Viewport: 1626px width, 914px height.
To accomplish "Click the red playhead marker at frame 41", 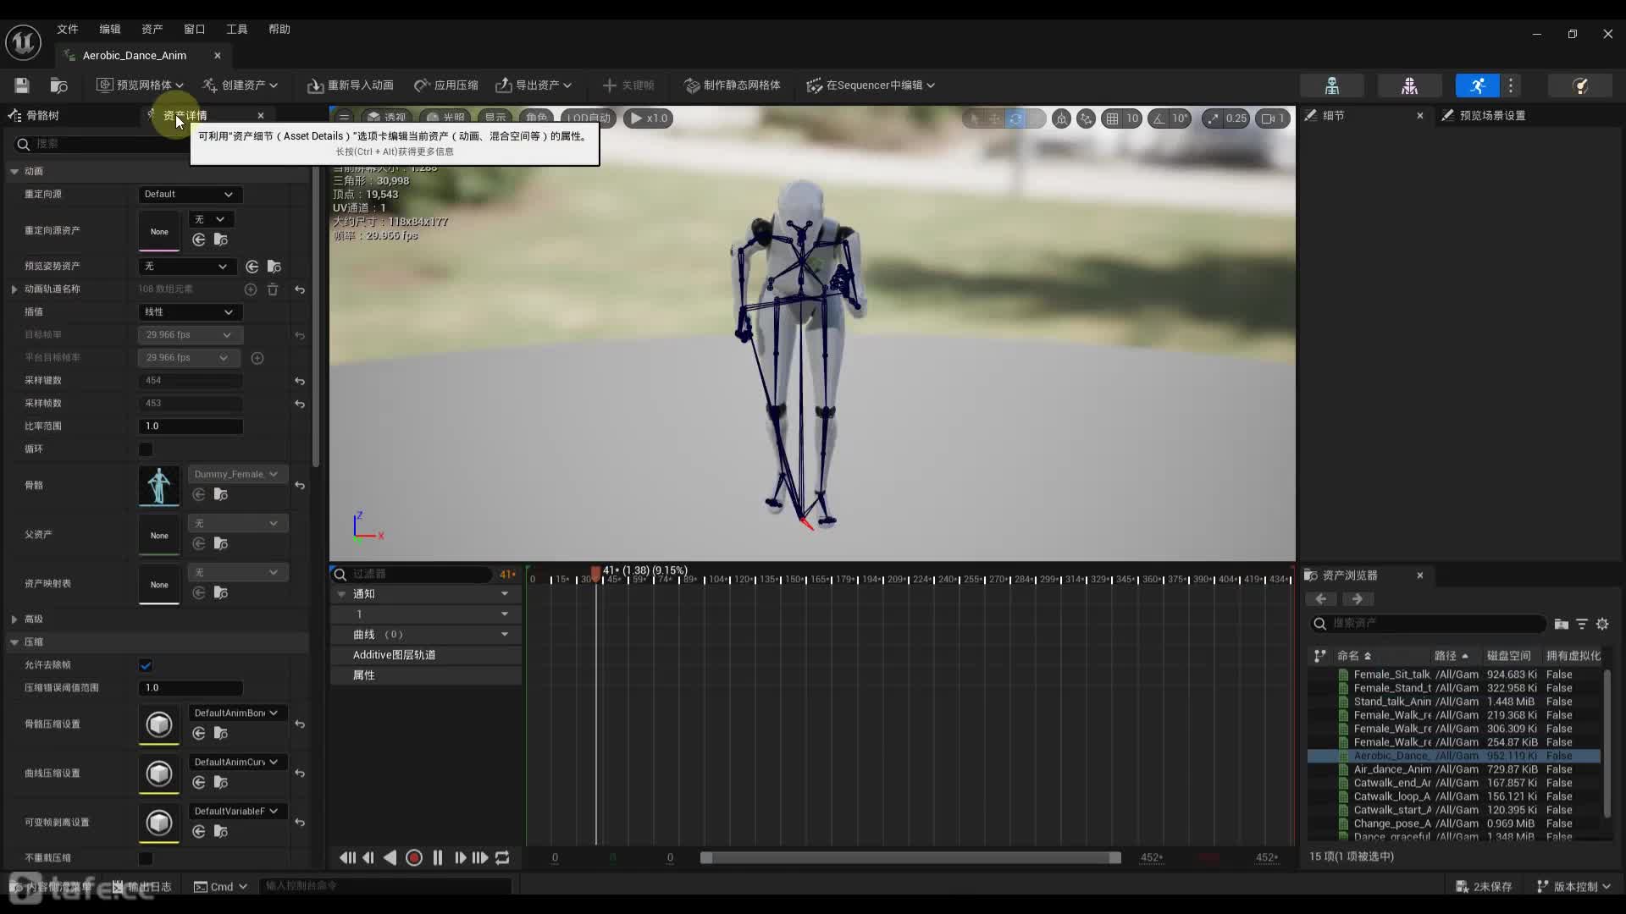I will [x=595, y=573].
